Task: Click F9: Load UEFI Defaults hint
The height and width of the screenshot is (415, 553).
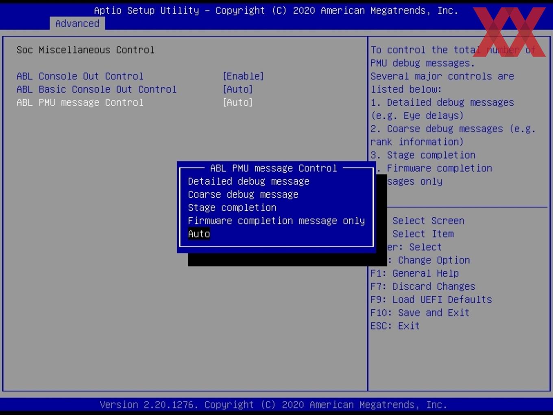Action: pos(431,299)
